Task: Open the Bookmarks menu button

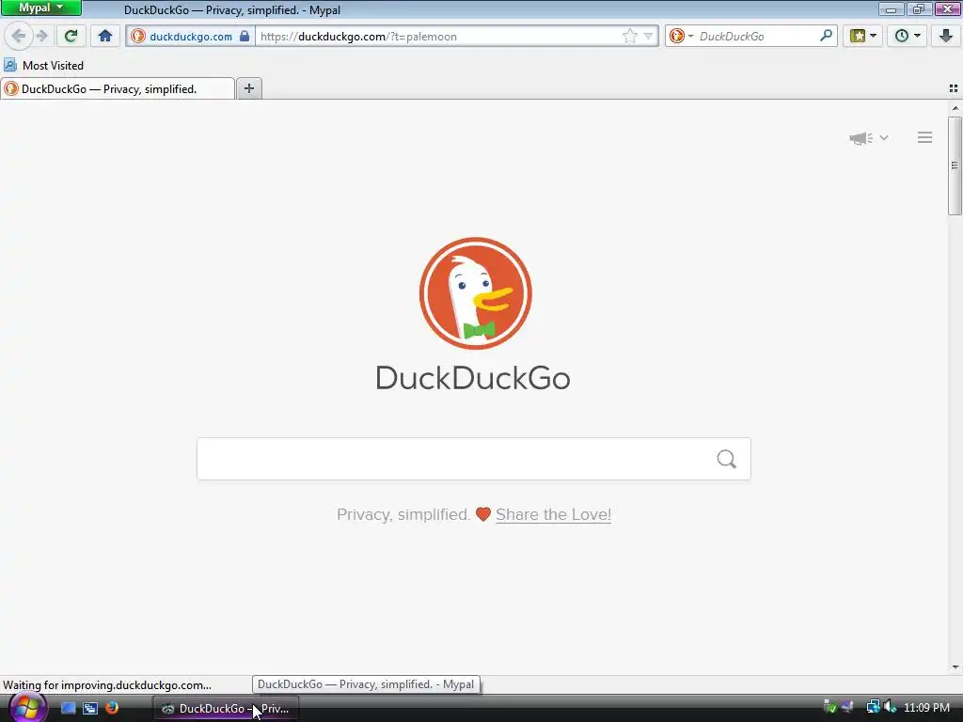Action: pyautogui.click(x=863, y=36)
